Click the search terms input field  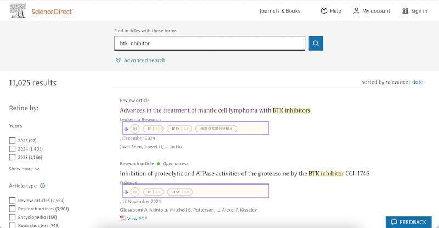click(209, 43)
